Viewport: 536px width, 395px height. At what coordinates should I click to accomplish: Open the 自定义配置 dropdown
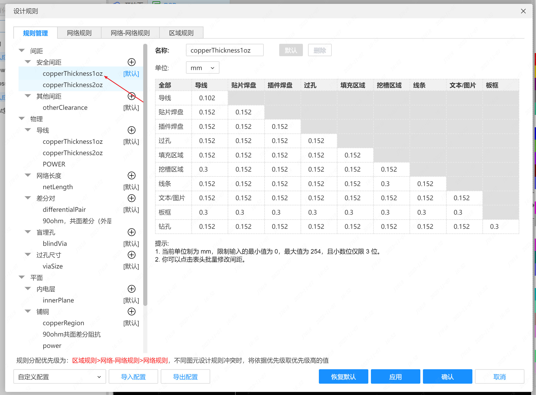pyautogui.click(x=59, y=377)
